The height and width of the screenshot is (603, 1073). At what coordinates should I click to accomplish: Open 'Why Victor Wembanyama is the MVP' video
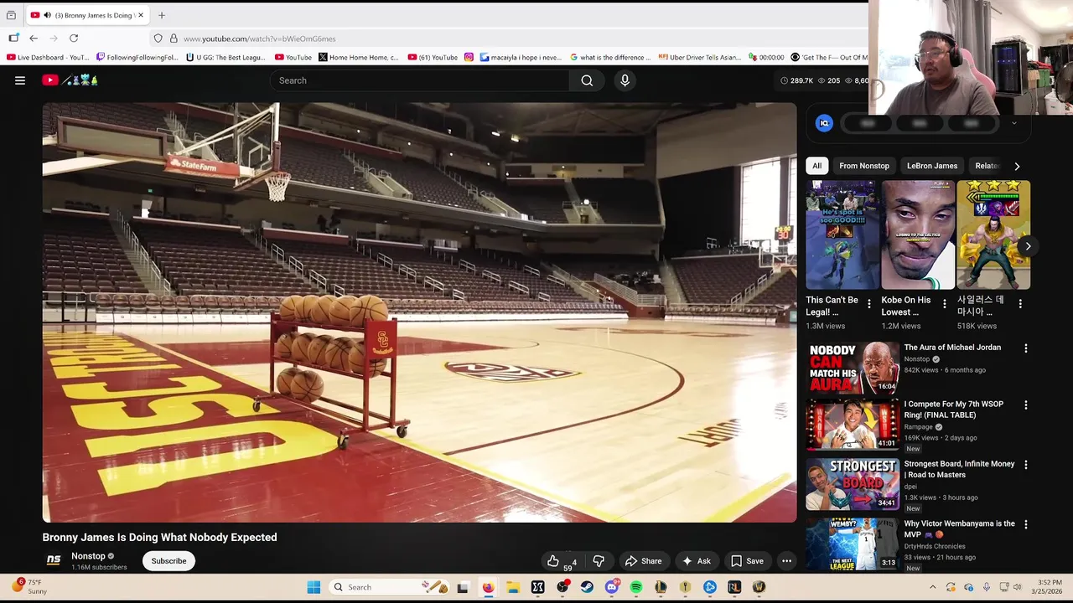point(959,528)
